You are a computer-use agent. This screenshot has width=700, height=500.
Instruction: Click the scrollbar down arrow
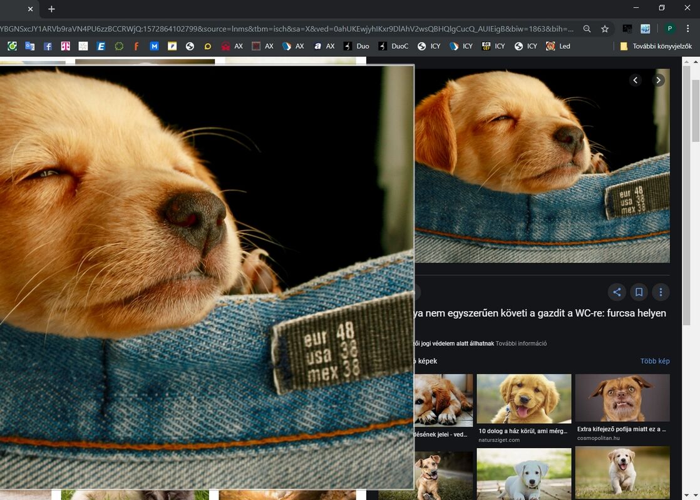pyautogui.click(x=695, y=495)
